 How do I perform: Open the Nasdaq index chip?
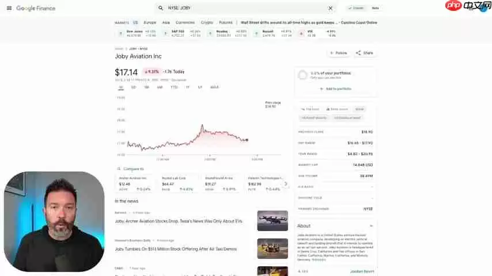(228, 33)
